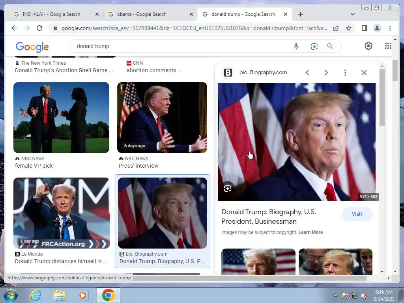Click the preview panel scrollbar down arrow
404x303 pixels.
382,271
